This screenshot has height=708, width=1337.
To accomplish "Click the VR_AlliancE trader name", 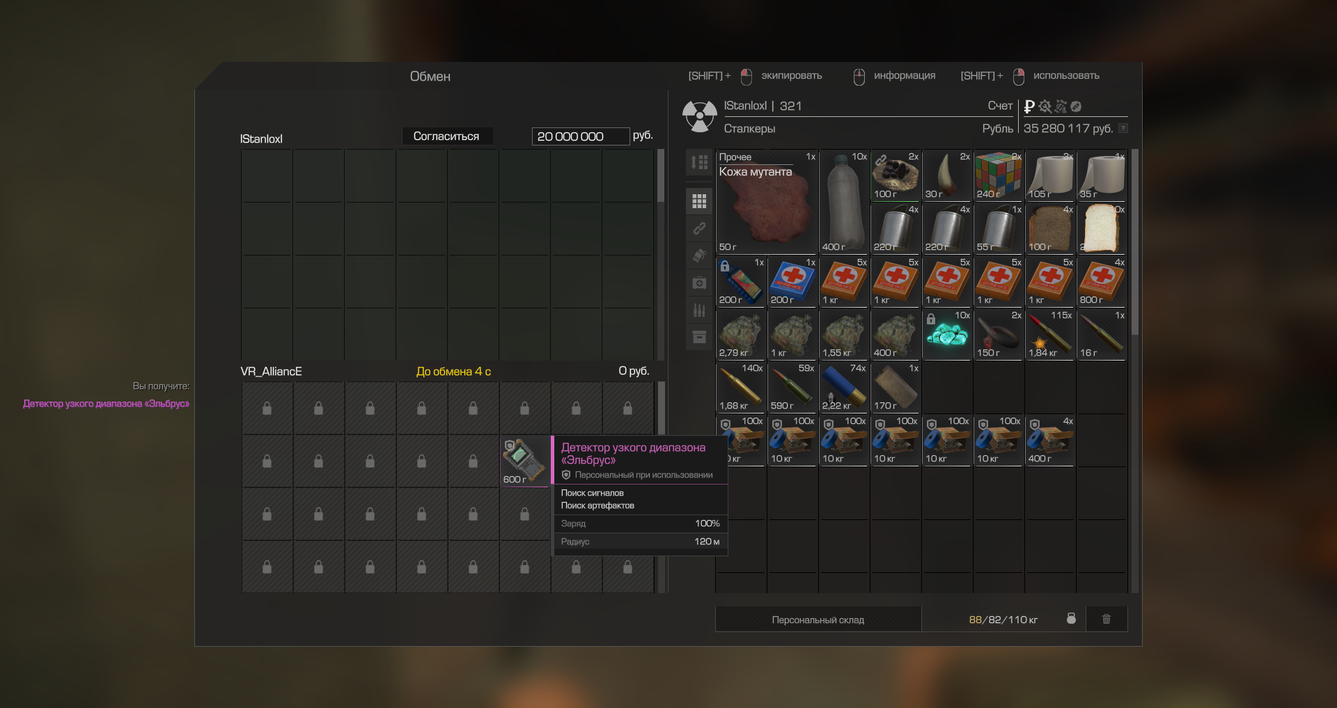I will coord(271,372).
